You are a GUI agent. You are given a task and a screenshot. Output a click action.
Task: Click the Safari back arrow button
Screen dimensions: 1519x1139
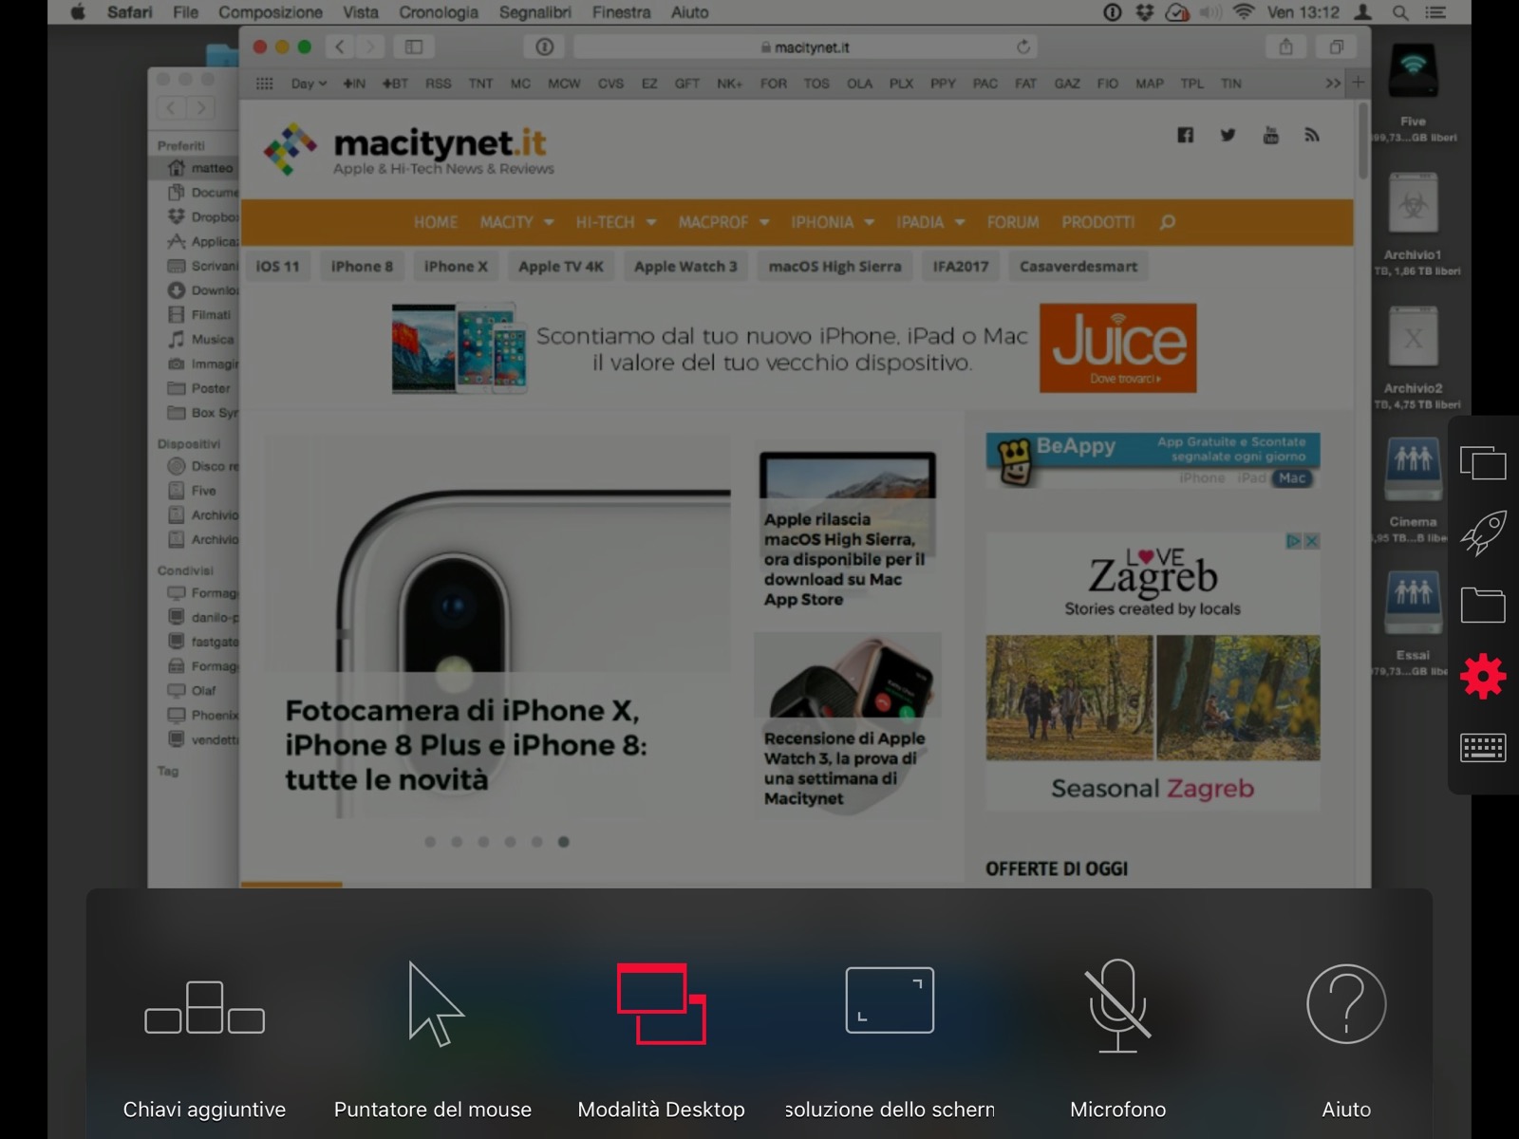[340, 47]
